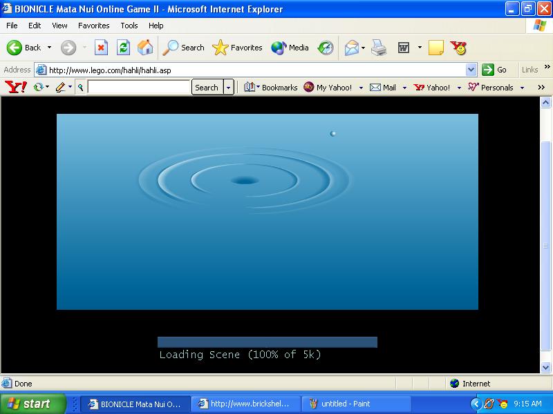
Task: Expand the My Yahoo! dropdown arrow
Action: click(x=361, y=88)
